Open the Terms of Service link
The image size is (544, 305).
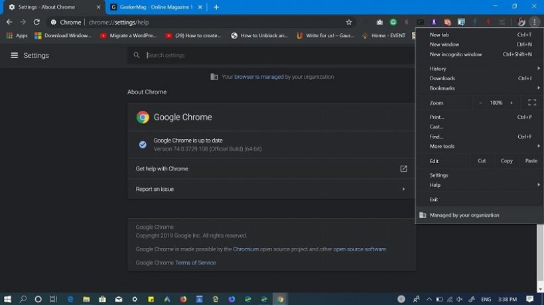(195, 263)
